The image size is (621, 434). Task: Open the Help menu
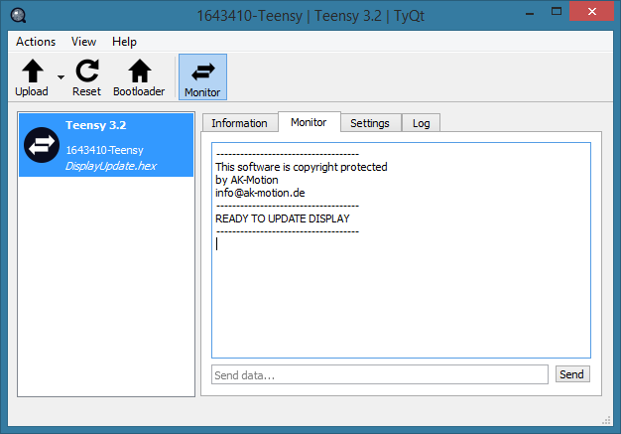(124, 42)
